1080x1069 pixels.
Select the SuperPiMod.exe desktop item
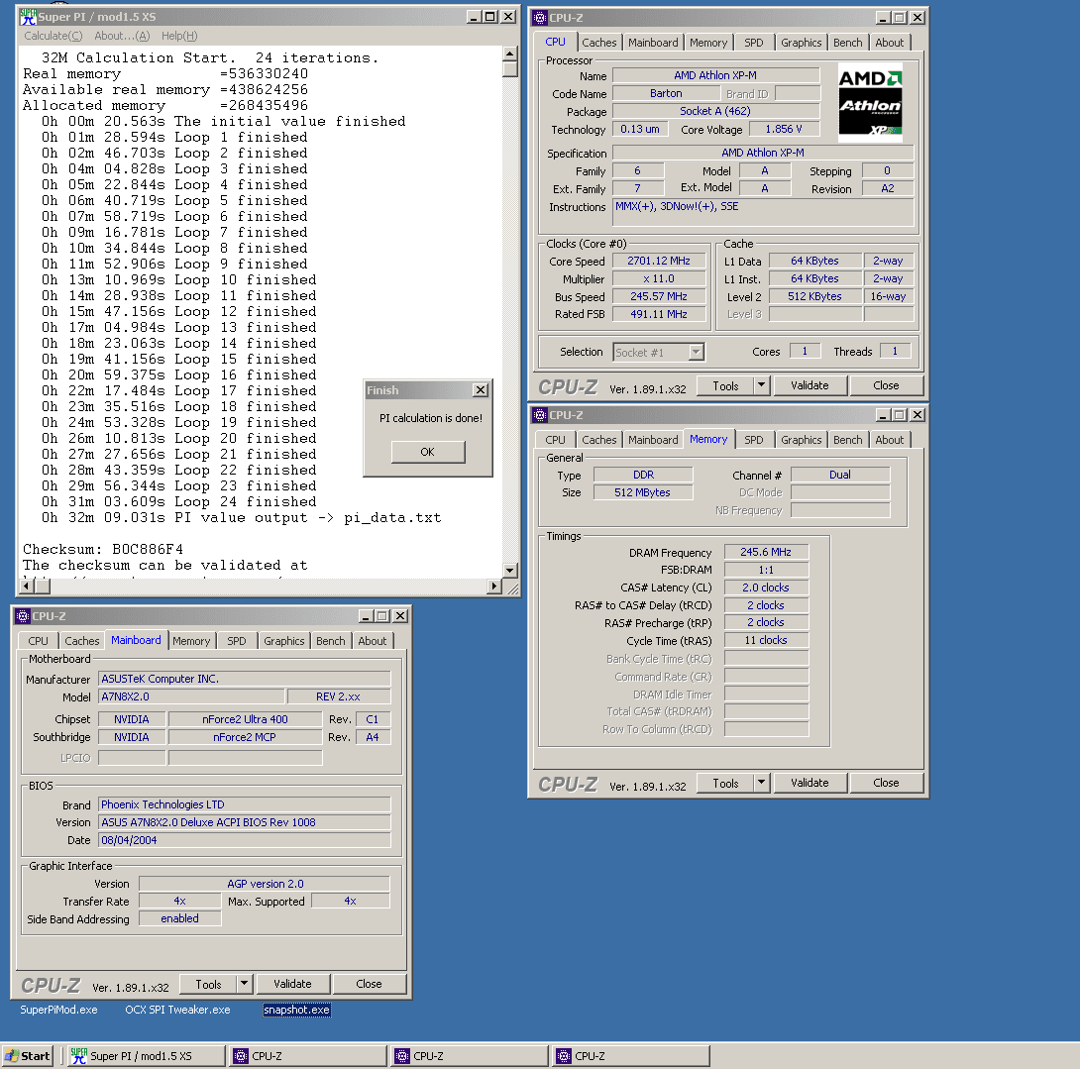tap(58, 1011)
